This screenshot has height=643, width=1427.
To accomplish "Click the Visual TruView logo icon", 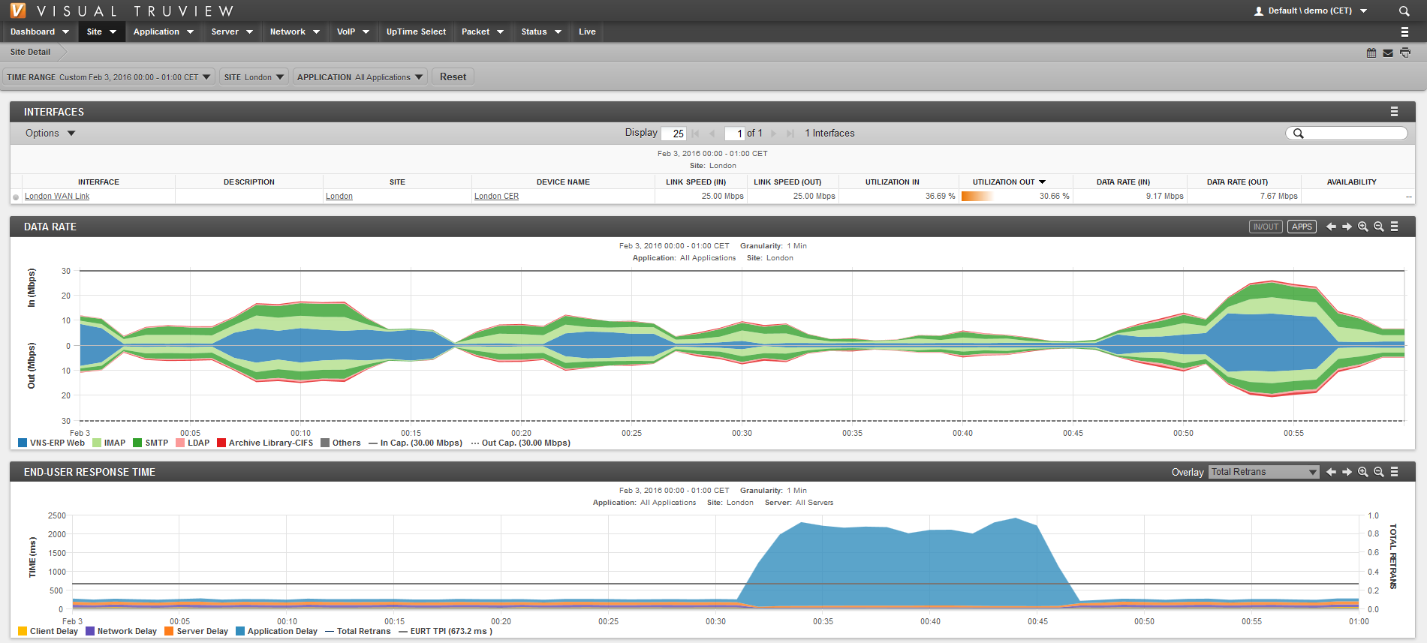I will [17, 11].
